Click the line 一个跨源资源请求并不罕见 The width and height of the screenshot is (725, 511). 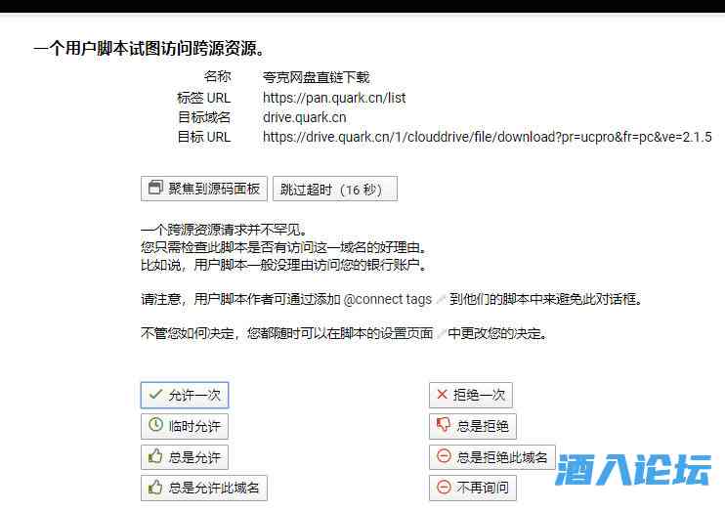(x=224, y=230)
